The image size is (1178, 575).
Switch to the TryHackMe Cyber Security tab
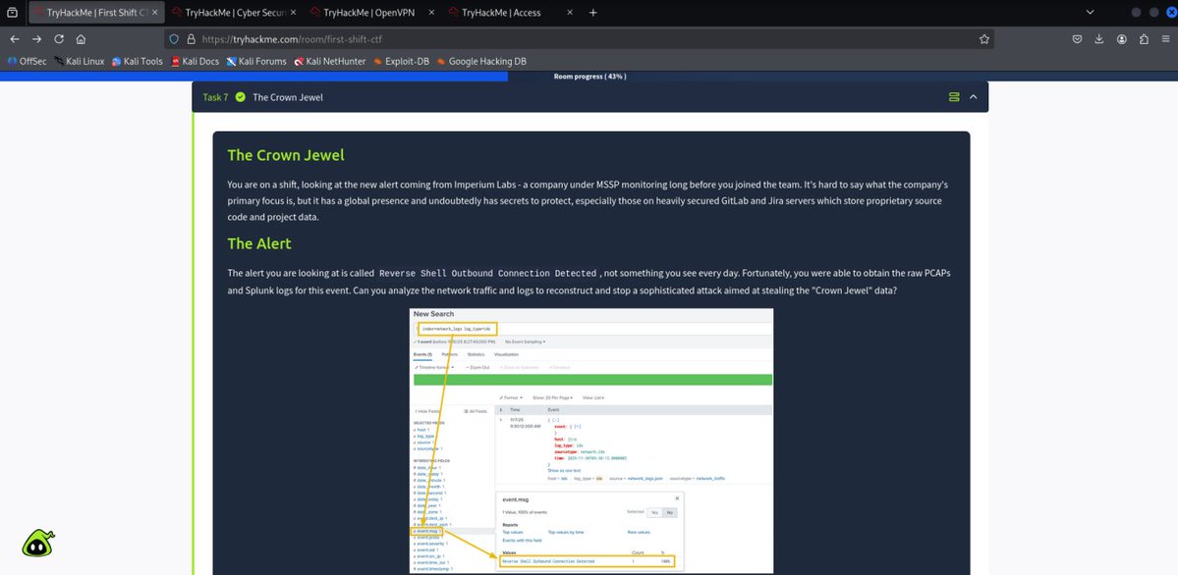coord(235,13)
